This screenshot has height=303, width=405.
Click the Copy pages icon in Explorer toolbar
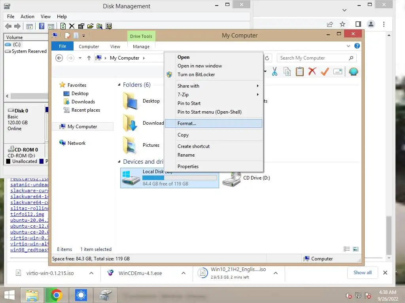(x=287, y=71)
